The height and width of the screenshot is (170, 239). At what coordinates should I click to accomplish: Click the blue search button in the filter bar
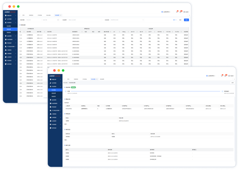tap(186, 20)
